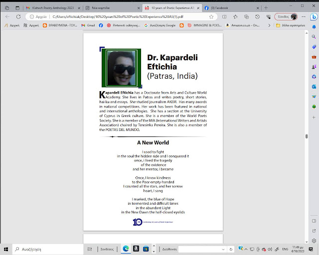Image resolution: width=319 pixels, height=255 pixels.
Task: Open the sidebar notifications bell icon
Action: (x=314, y=27)
